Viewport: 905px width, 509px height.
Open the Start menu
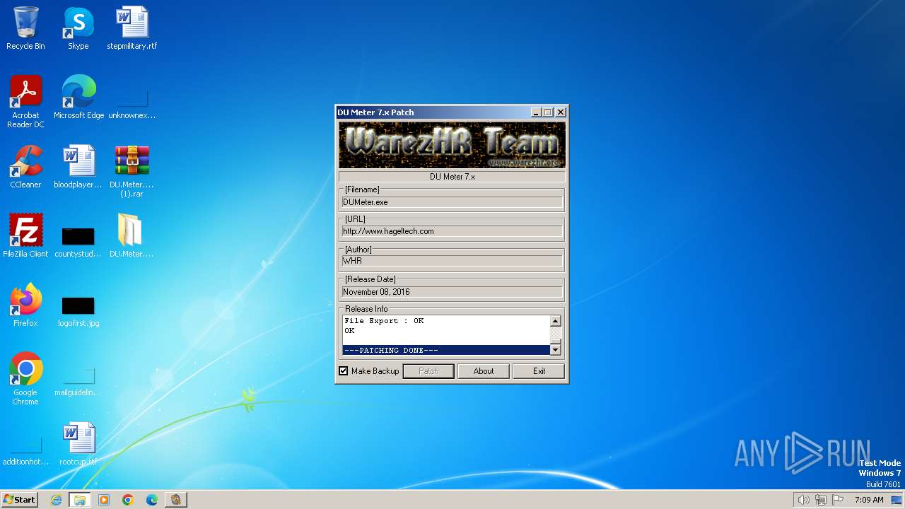(19, 500)
